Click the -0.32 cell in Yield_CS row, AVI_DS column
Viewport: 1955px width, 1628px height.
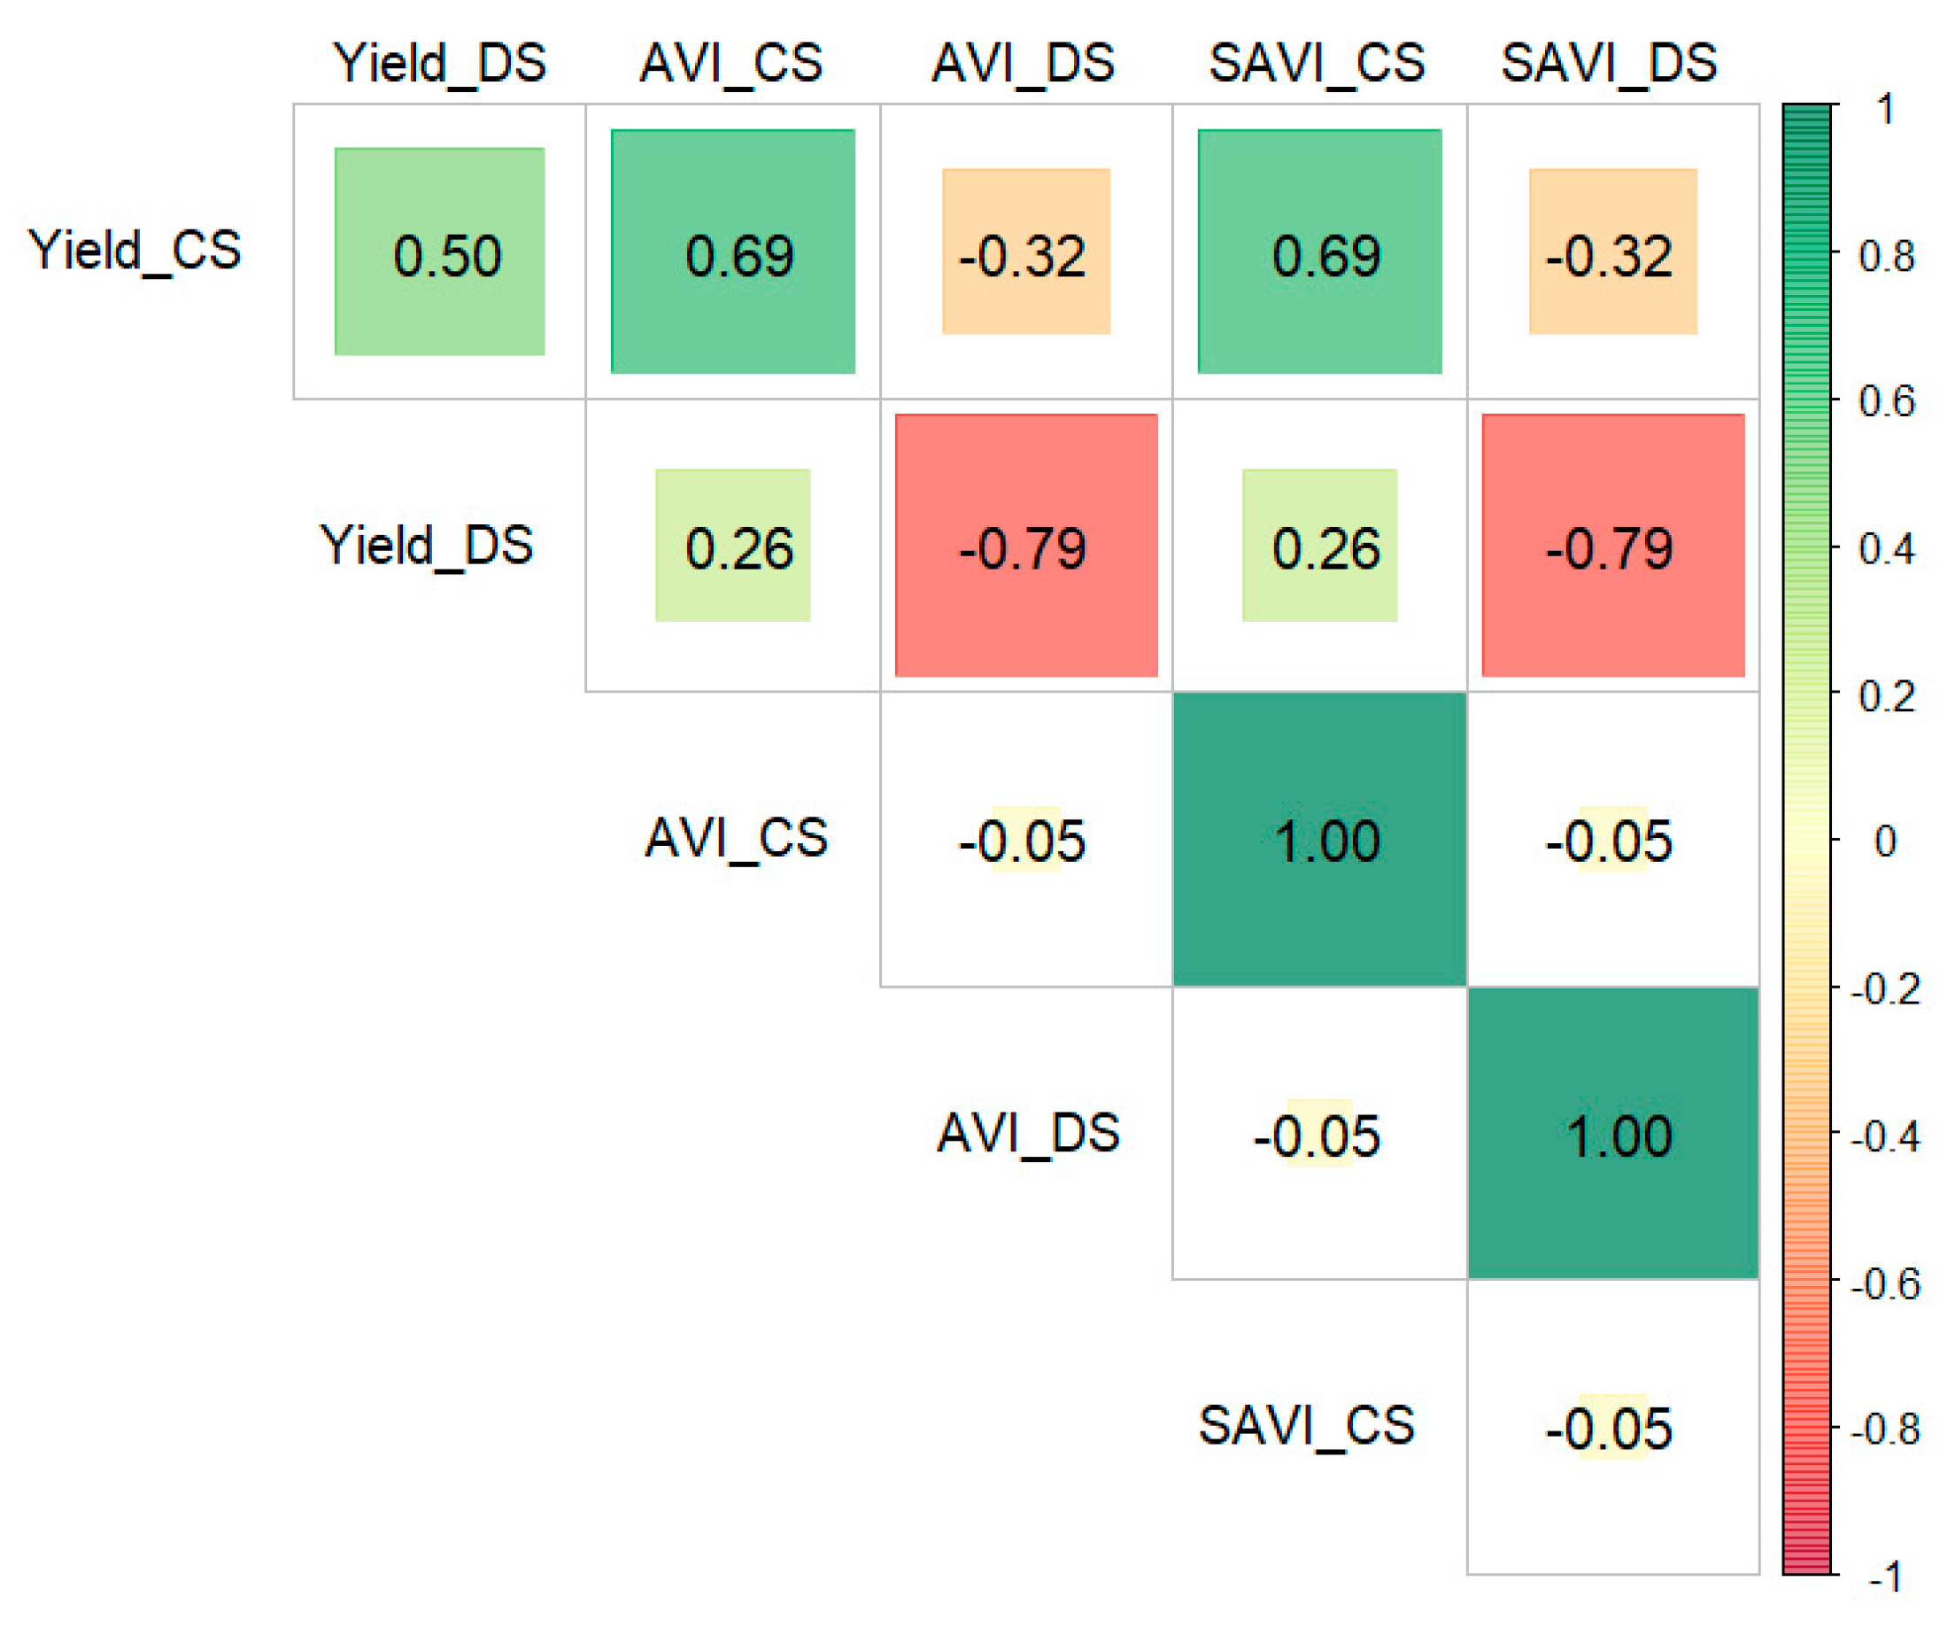1026,252
